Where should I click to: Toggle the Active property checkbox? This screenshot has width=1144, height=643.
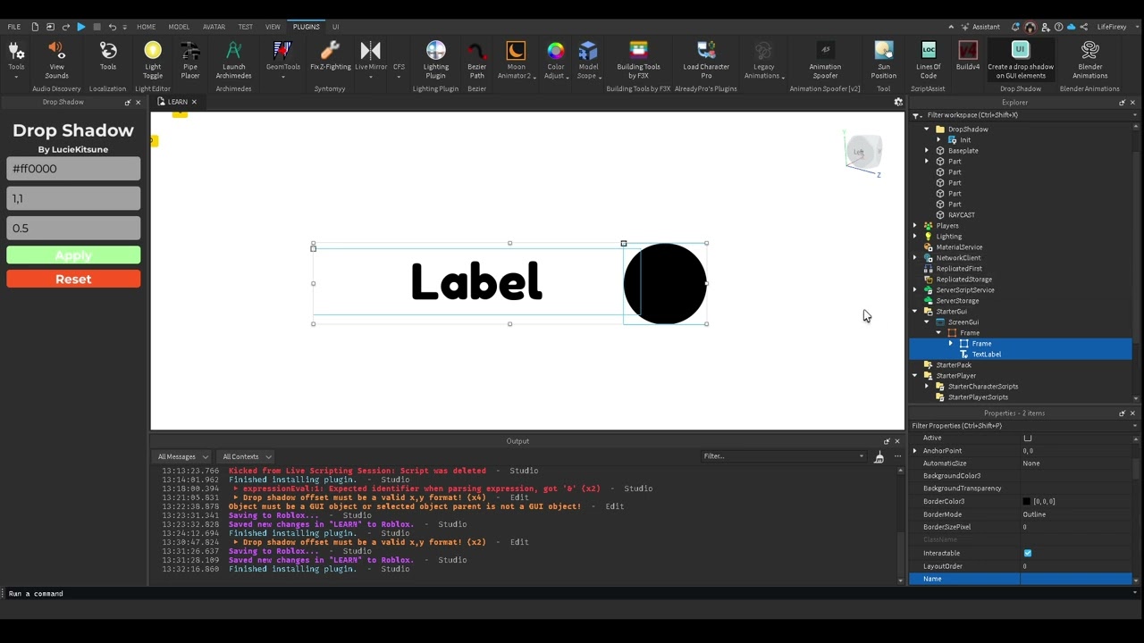click(1028, 438)
